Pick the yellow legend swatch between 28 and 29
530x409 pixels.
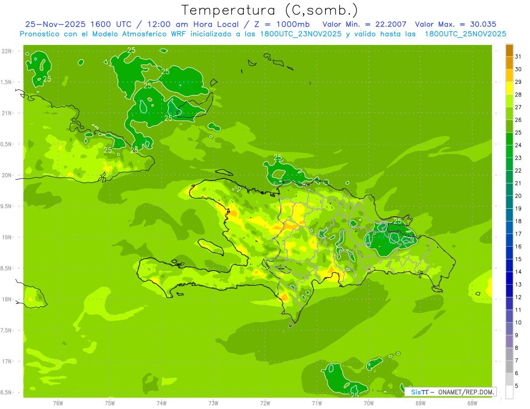tap(509, 88)
